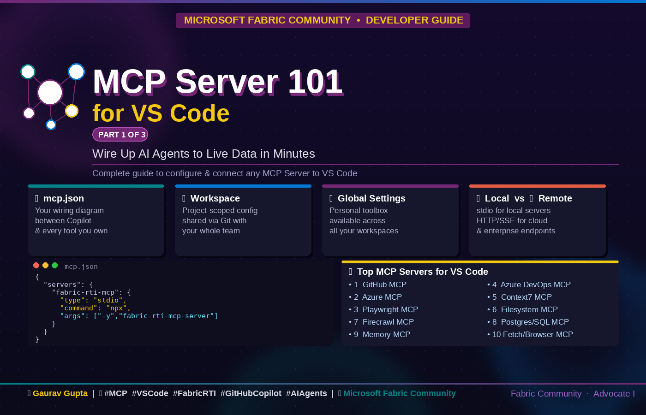Select '6 Filesystem MCP' in the list
The width and height of the screenshot is (646, 415).
pyautogui.click(x=523, y=309)
